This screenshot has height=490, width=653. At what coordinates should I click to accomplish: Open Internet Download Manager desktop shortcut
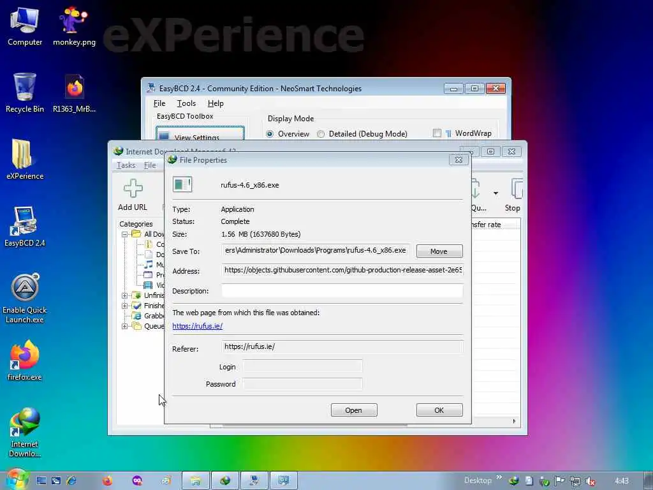click(25, 432)
